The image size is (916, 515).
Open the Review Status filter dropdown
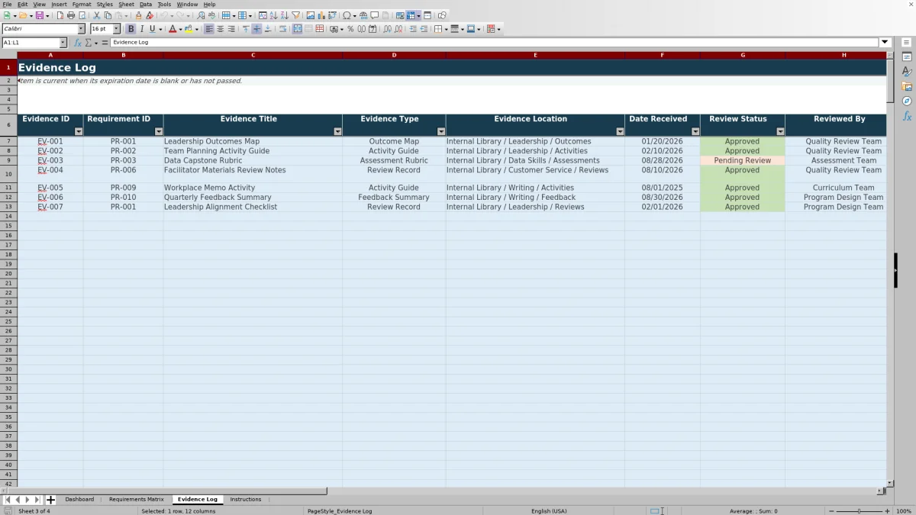[780, 132]
